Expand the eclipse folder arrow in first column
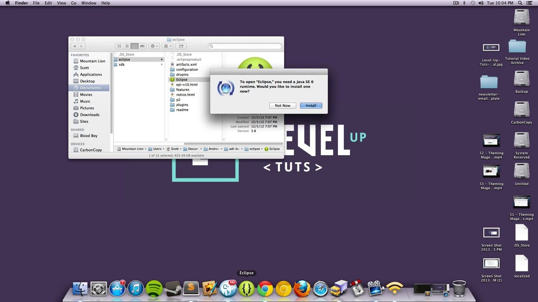 (x=162, y=60)
